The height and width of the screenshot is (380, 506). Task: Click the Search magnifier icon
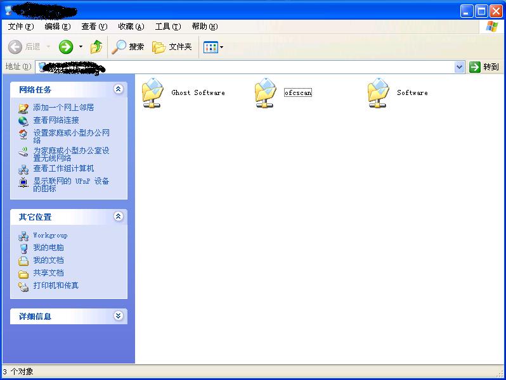119,47
